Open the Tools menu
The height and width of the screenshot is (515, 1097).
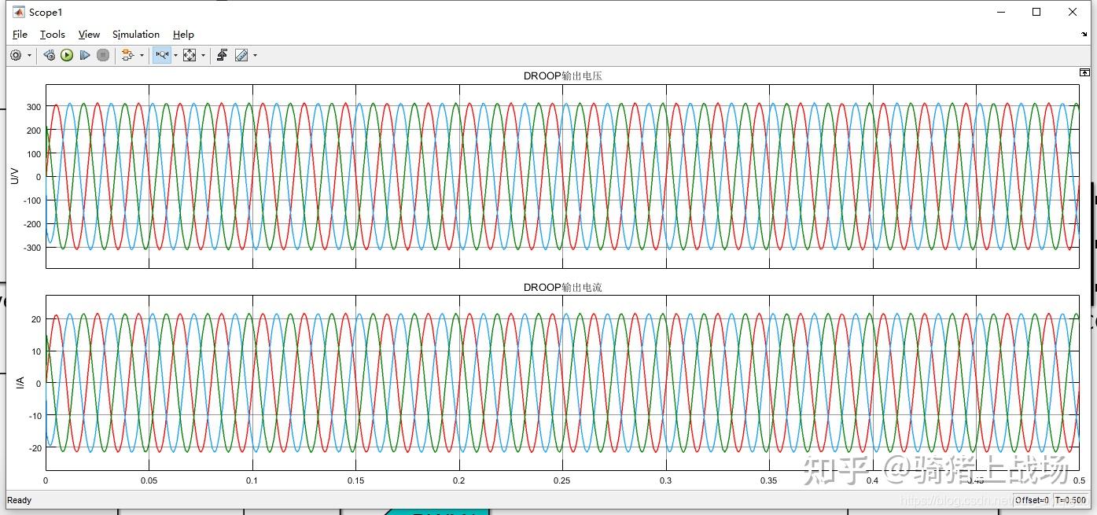53,35
